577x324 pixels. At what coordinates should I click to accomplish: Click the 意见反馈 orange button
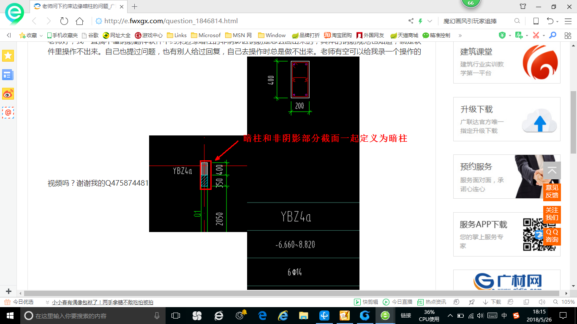click(x=552, y=192)
